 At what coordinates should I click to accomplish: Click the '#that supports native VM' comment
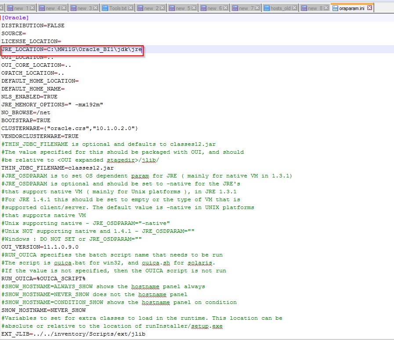[43, 215]
